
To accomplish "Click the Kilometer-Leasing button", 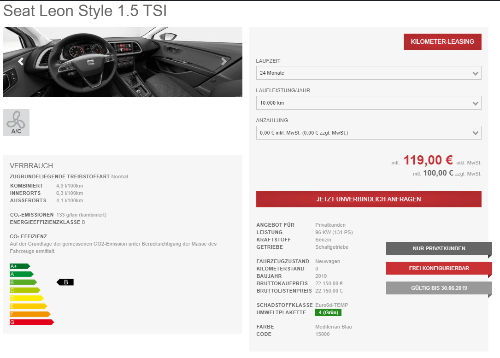I will [x=442, y=42].
